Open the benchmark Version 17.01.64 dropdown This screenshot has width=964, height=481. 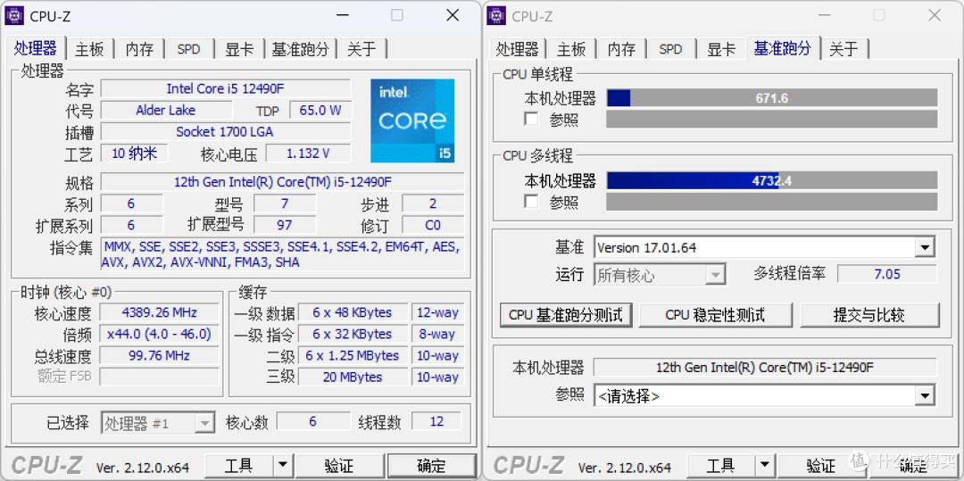pos(925,247)
